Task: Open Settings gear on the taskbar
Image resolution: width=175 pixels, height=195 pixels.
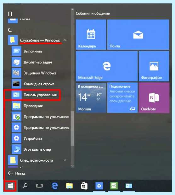Action: click(99, 186)
